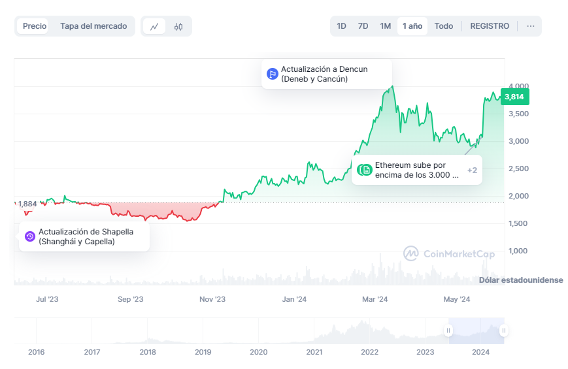Select the 1 año time range

coord(412,26)
